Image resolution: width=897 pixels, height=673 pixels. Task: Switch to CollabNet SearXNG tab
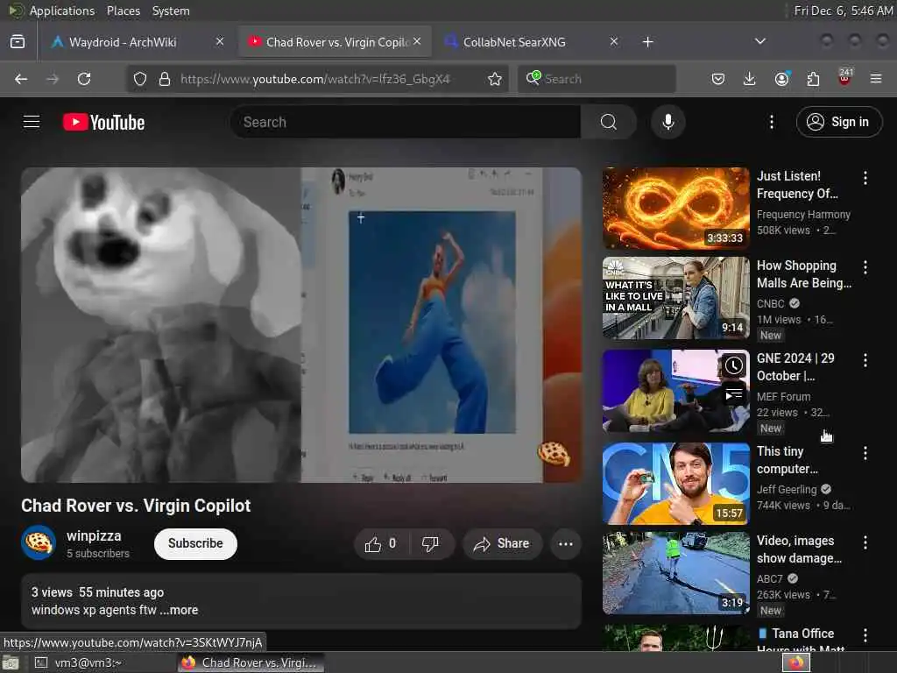(532, 42)
